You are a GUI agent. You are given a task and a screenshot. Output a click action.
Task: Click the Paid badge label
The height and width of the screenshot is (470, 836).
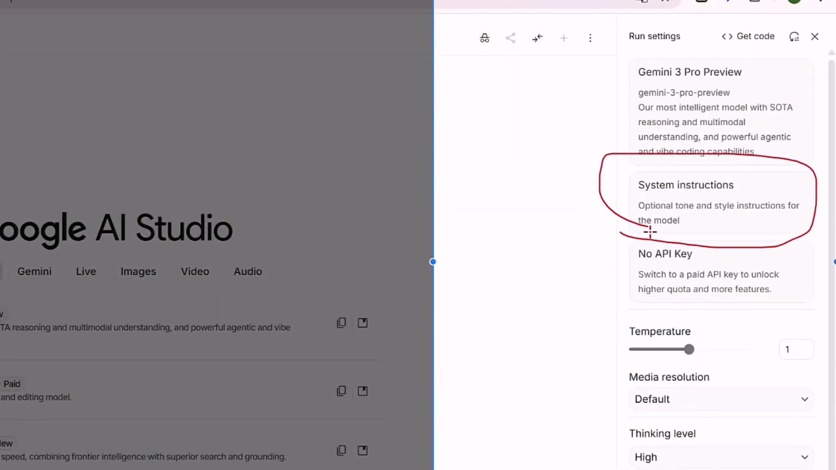[12, 384]
